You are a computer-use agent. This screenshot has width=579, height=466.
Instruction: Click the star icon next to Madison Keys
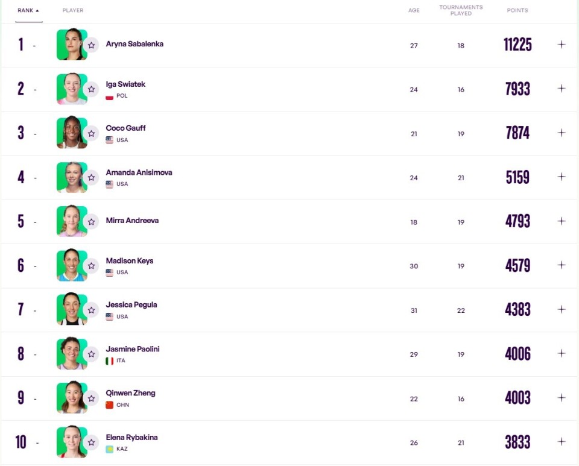(x=91, y=266)
